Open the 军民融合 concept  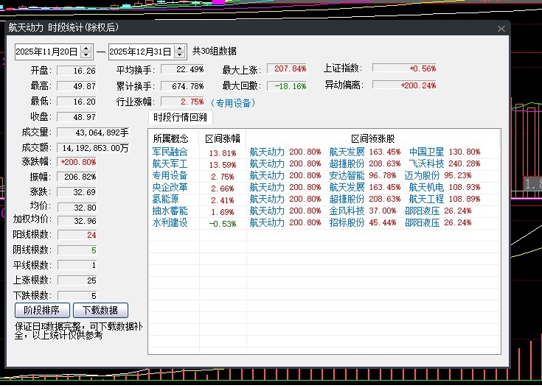170,152
